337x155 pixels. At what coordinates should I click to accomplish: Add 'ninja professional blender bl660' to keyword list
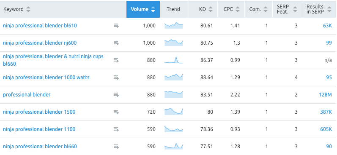[116, 147]
